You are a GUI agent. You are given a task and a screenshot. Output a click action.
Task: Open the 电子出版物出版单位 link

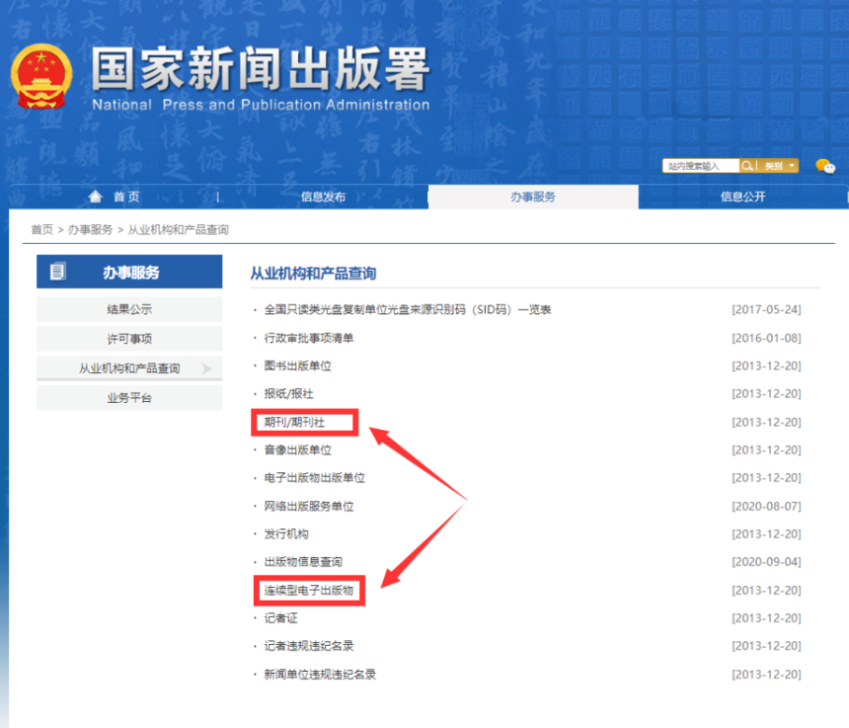pos(314,478)
